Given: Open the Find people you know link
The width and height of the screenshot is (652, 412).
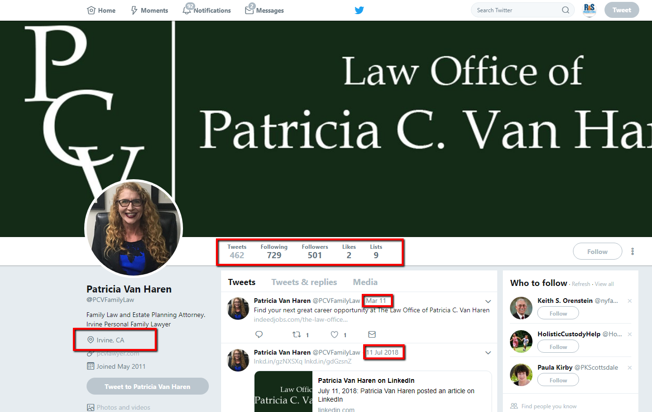Looking at the screenshot, I should point(549,406).
